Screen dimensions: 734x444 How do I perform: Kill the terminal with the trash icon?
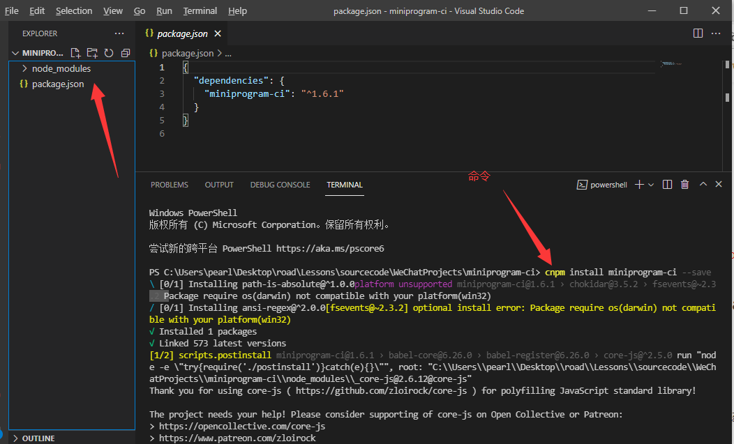click(684, 184)
